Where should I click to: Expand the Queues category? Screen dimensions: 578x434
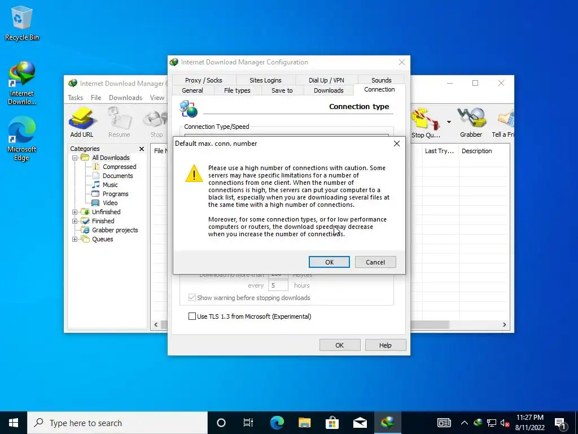75,239
